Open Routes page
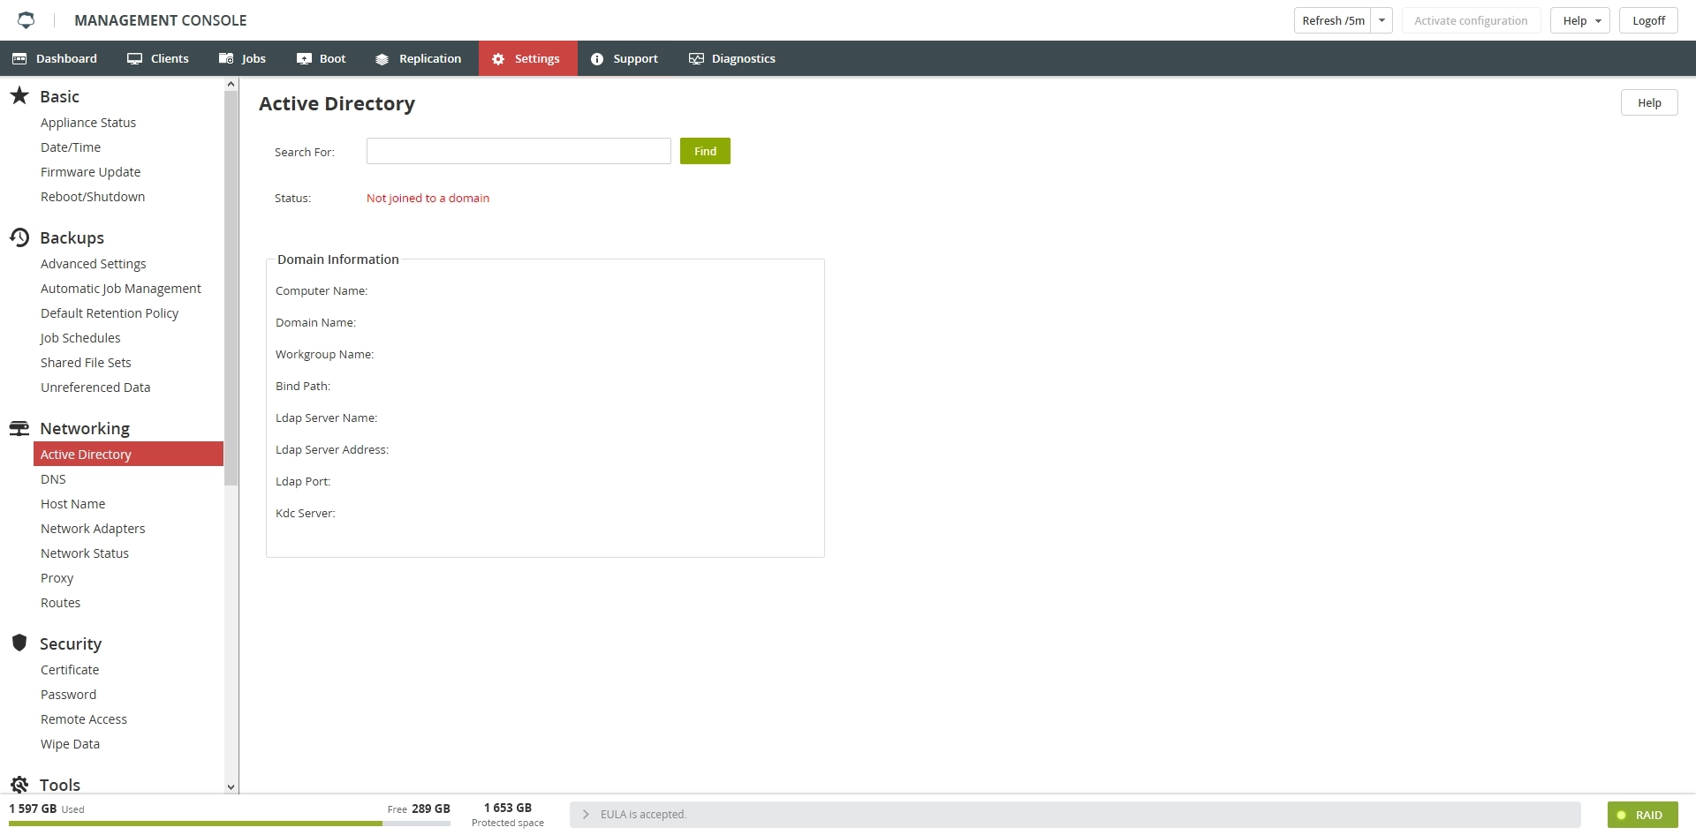Screen dimensions: 1696x835 tap(60, 603)
